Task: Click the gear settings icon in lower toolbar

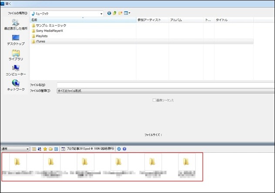Action: (119, 149)
